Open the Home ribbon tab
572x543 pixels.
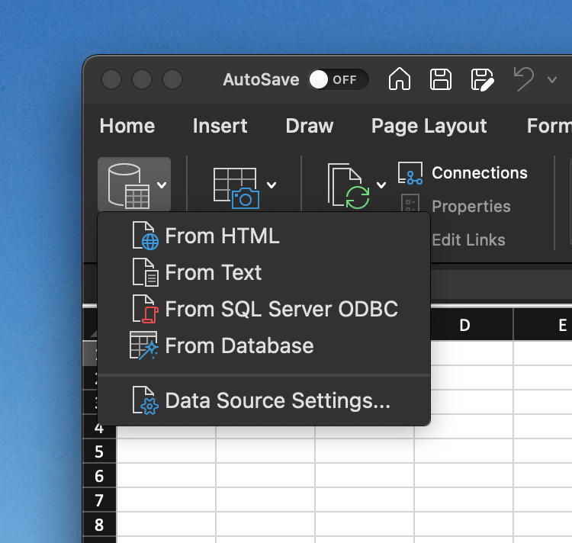(x=127, y=126)
